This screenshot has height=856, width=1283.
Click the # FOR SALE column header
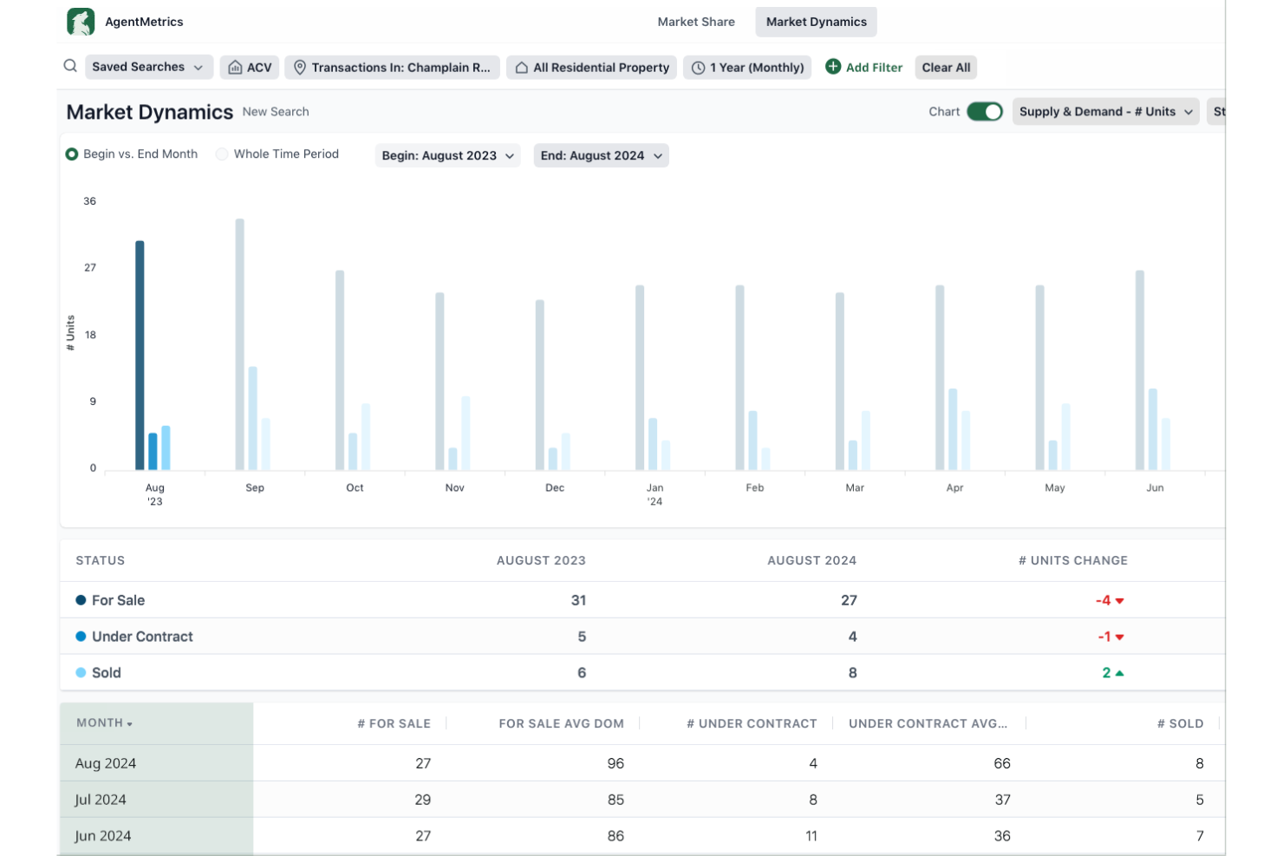click(x=394, y=724)
